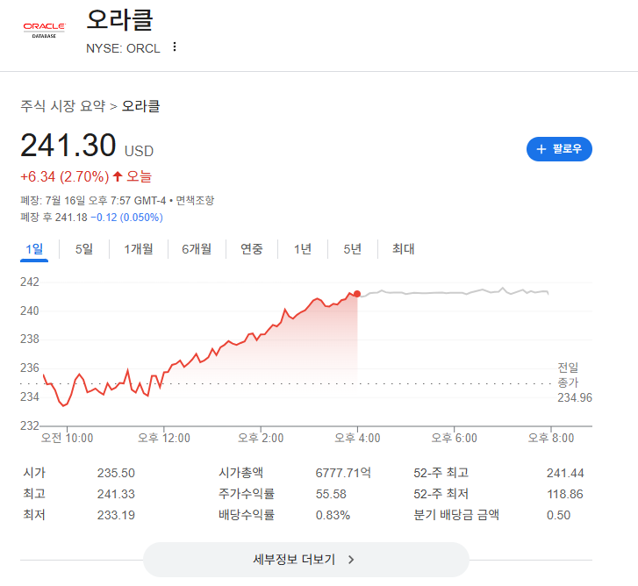Click the chevron arrow in 세부정보 더보기
Viewport: 638px width, 586px height.
351,560
